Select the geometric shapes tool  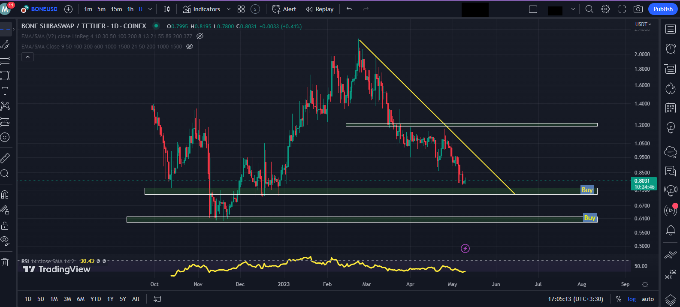click(5, 75)
